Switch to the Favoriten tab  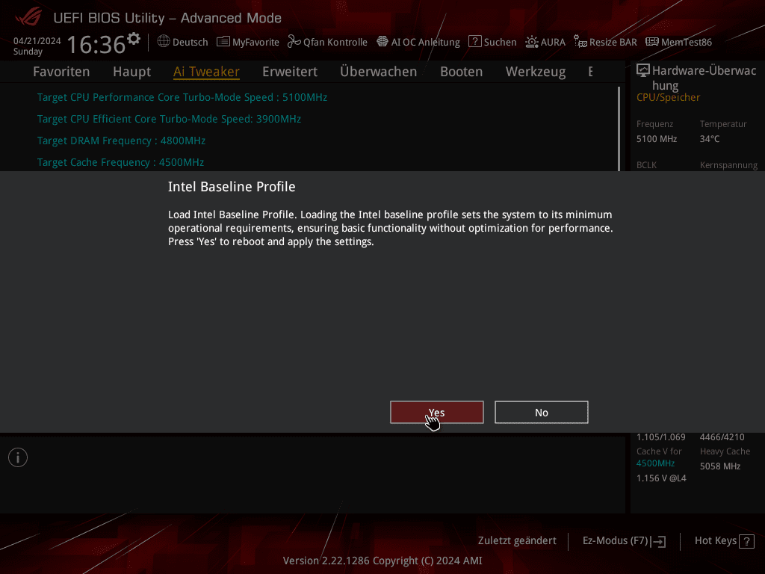click(61, 72)
